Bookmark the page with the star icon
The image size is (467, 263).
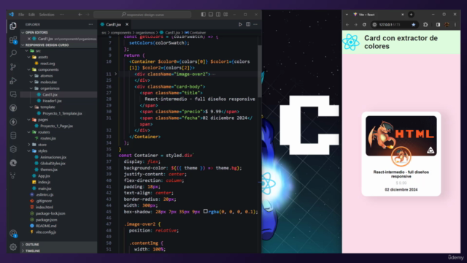point(414,25)
